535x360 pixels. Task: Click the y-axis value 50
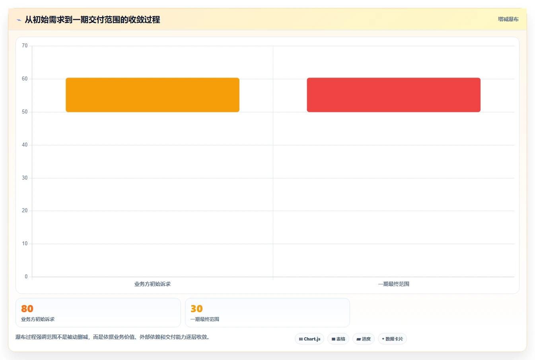(25, 112)
